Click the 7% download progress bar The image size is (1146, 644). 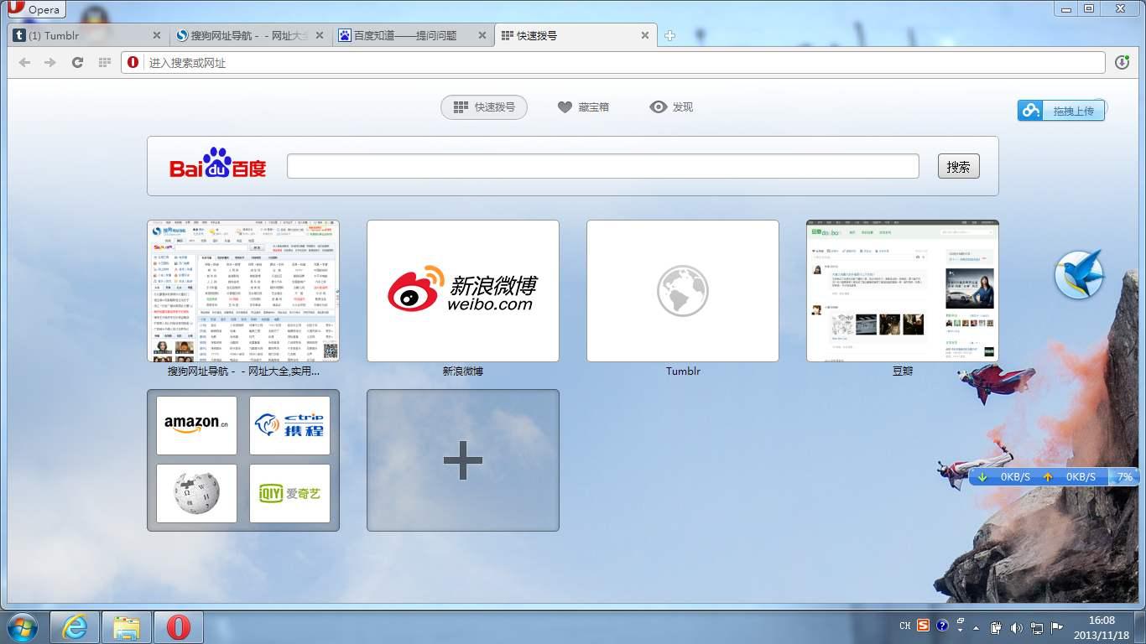pos(1124,476)
